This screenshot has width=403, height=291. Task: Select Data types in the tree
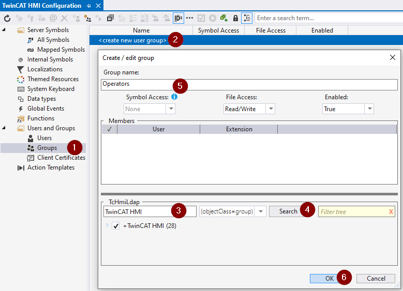(41, 99)
